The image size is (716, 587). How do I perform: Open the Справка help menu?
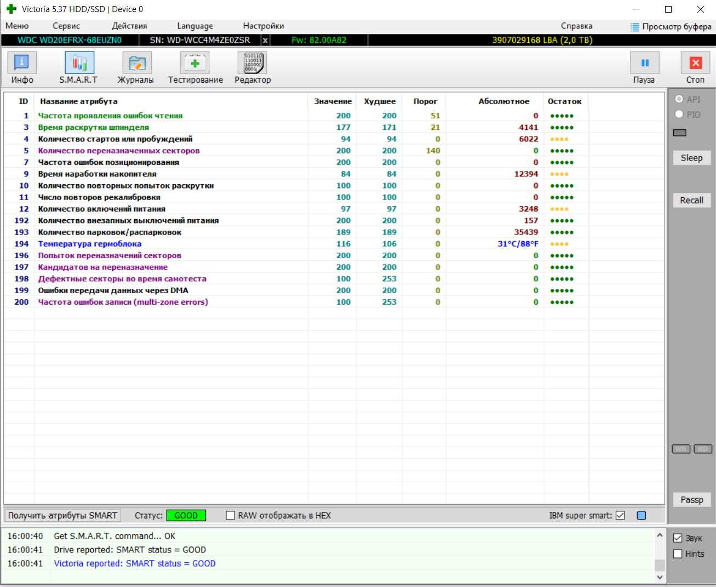click(x=576, y=26)
